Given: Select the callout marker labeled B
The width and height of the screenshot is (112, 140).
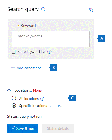Looking at the screenshot, I should click(x=53, y=68).
